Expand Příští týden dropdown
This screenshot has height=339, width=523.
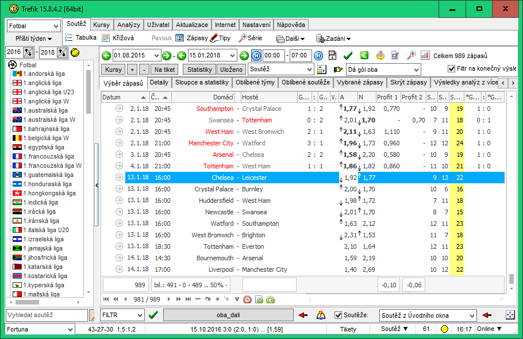(x=33, y=38)
